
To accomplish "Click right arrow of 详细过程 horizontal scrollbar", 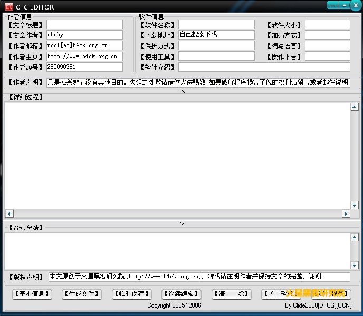I will 346,213.
